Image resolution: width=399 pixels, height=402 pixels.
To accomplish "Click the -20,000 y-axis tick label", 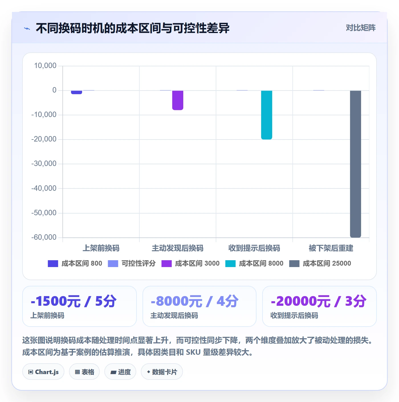I will tap(44, 139).
